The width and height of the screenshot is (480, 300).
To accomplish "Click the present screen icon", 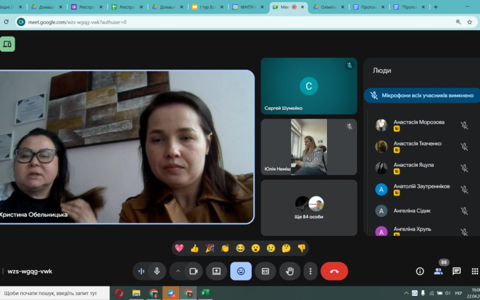I will point(217,271).
